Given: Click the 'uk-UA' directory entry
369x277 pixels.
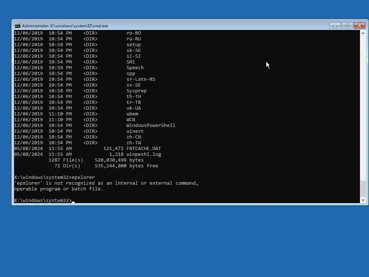Looking at the screenshot, I should coord(134,108).
